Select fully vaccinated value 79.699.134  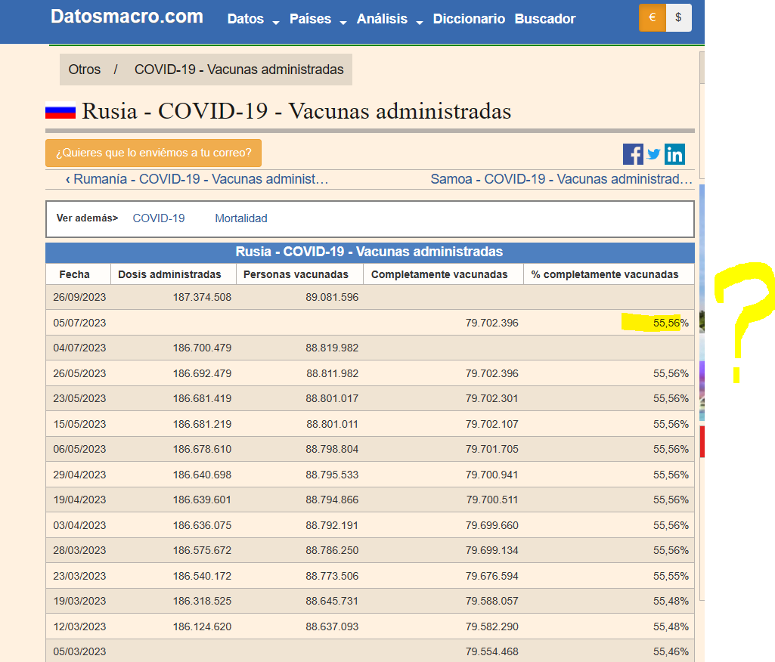pyautogui.click(x=491, y=550)
